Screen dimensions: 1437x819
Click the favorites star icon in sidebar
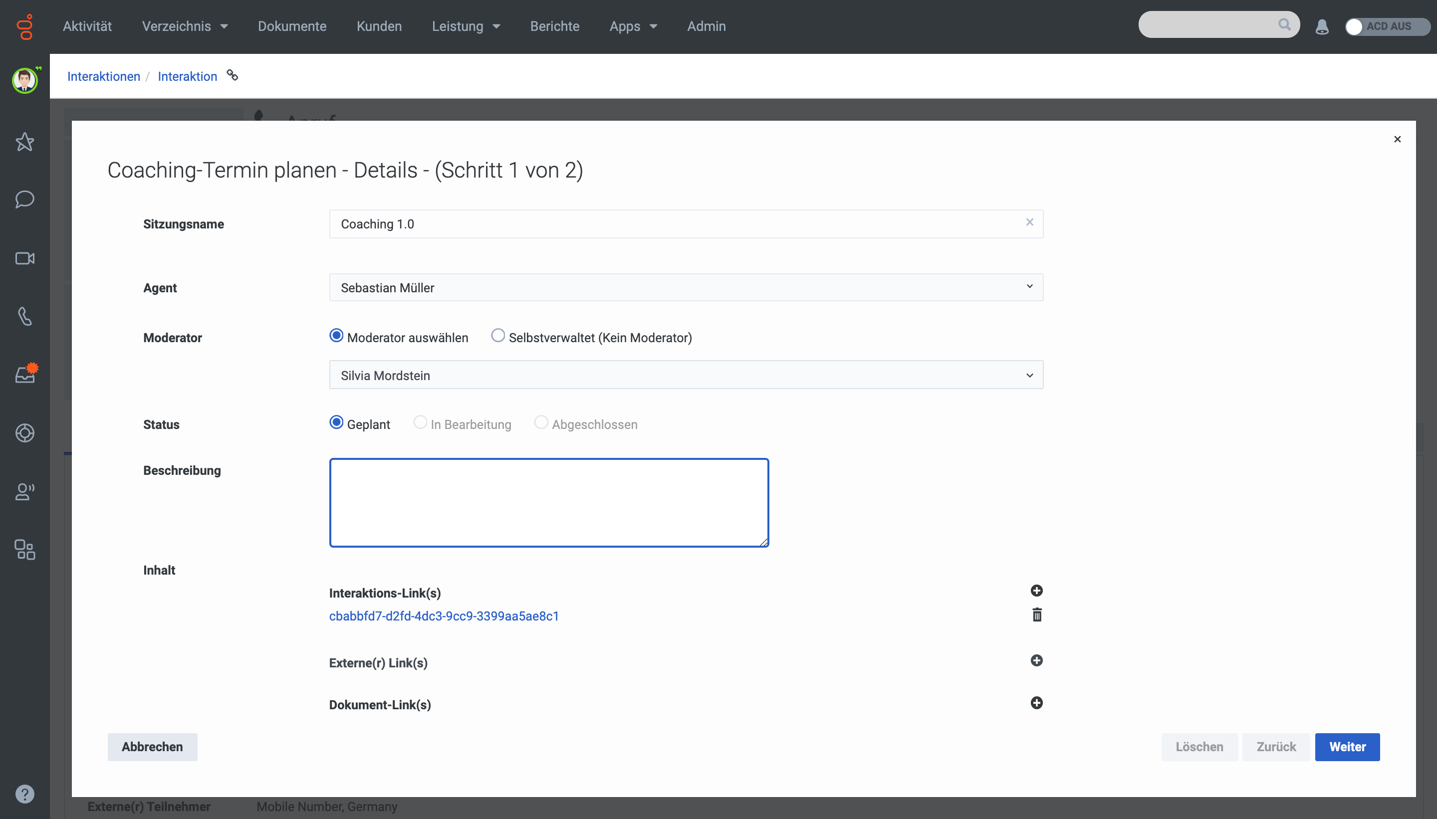coord(24,142)
